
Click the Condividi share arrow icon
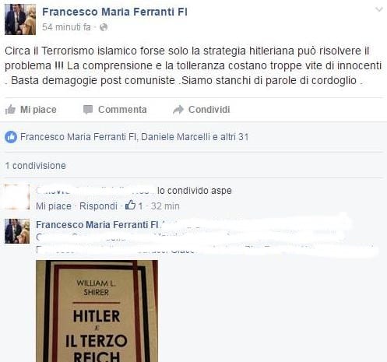(x=178, y=110)
